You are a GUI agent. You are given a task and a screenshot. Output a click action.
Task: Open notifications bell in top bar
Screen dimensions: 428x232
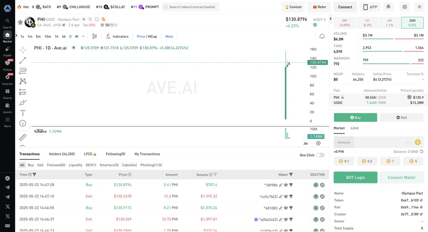point(388,7)
